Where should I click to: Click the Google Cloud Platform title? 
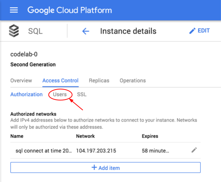click(70, 10)
